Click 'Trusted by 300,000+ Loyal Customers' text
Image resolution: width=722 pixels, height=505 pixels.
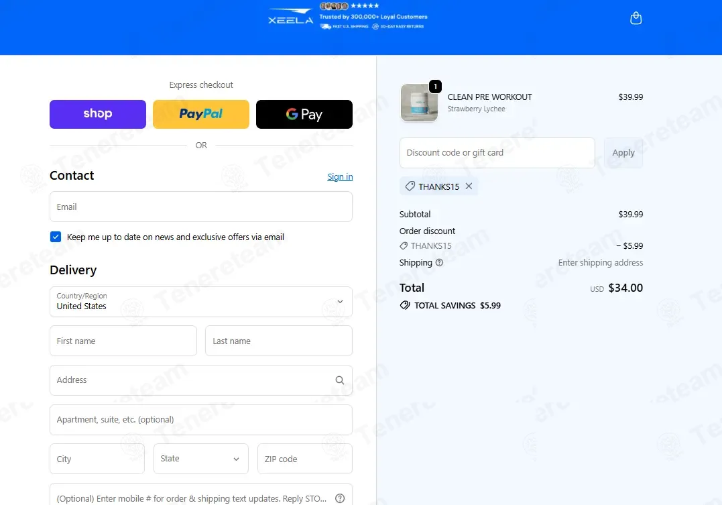pyautogui.click(x=373, y=17)
